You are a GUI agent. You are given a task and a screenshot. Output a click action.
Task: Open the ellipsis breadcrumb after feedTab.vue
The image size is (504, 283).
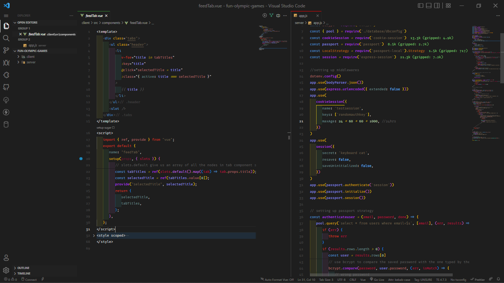tap(153, 23)
